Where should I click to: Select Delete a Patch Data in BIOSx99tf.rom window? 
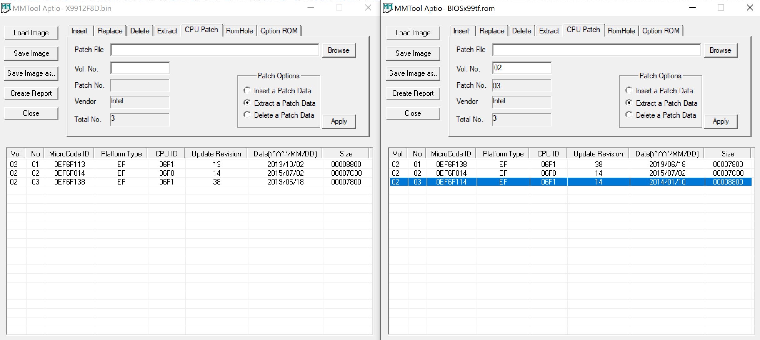tap(629, 115)
